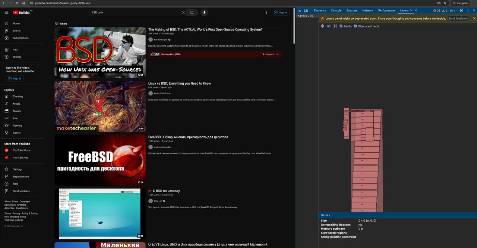Close the Layers tab in DevTools
This screenshot has height=248, width=477.
[x=411, y=10]
